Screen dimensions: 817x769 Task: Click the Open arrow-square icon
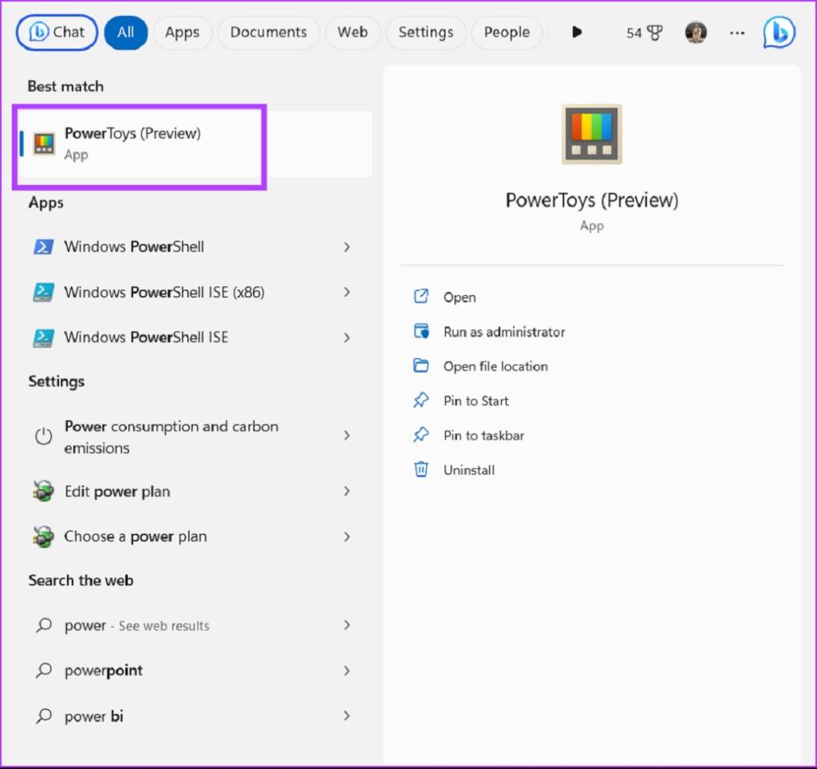(421, 297)
